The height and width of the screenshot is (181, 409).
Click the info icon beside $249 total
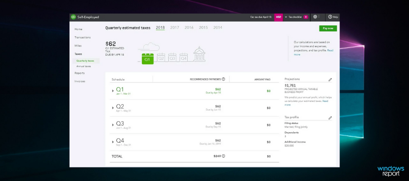click(224, 156)
